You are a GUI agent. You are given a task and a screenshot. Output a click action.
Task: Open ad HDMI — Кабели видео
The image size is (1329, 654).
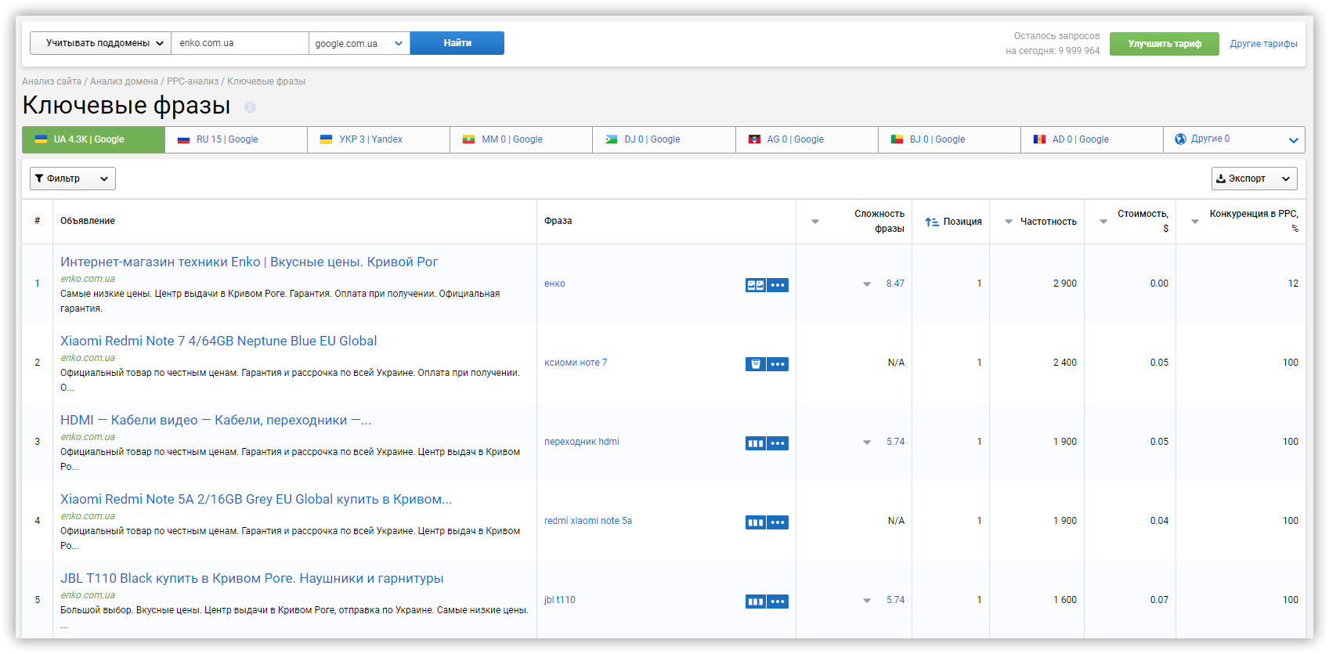coord(216,421)
